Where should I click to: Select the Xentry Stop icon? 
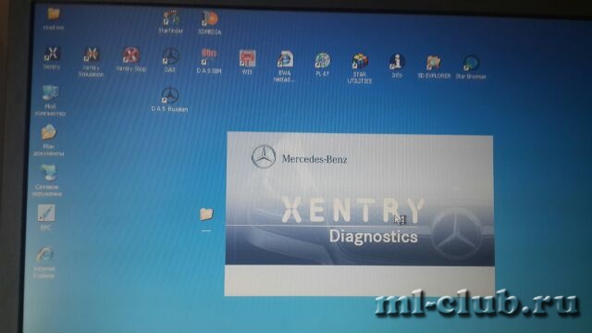coord(131,59)
